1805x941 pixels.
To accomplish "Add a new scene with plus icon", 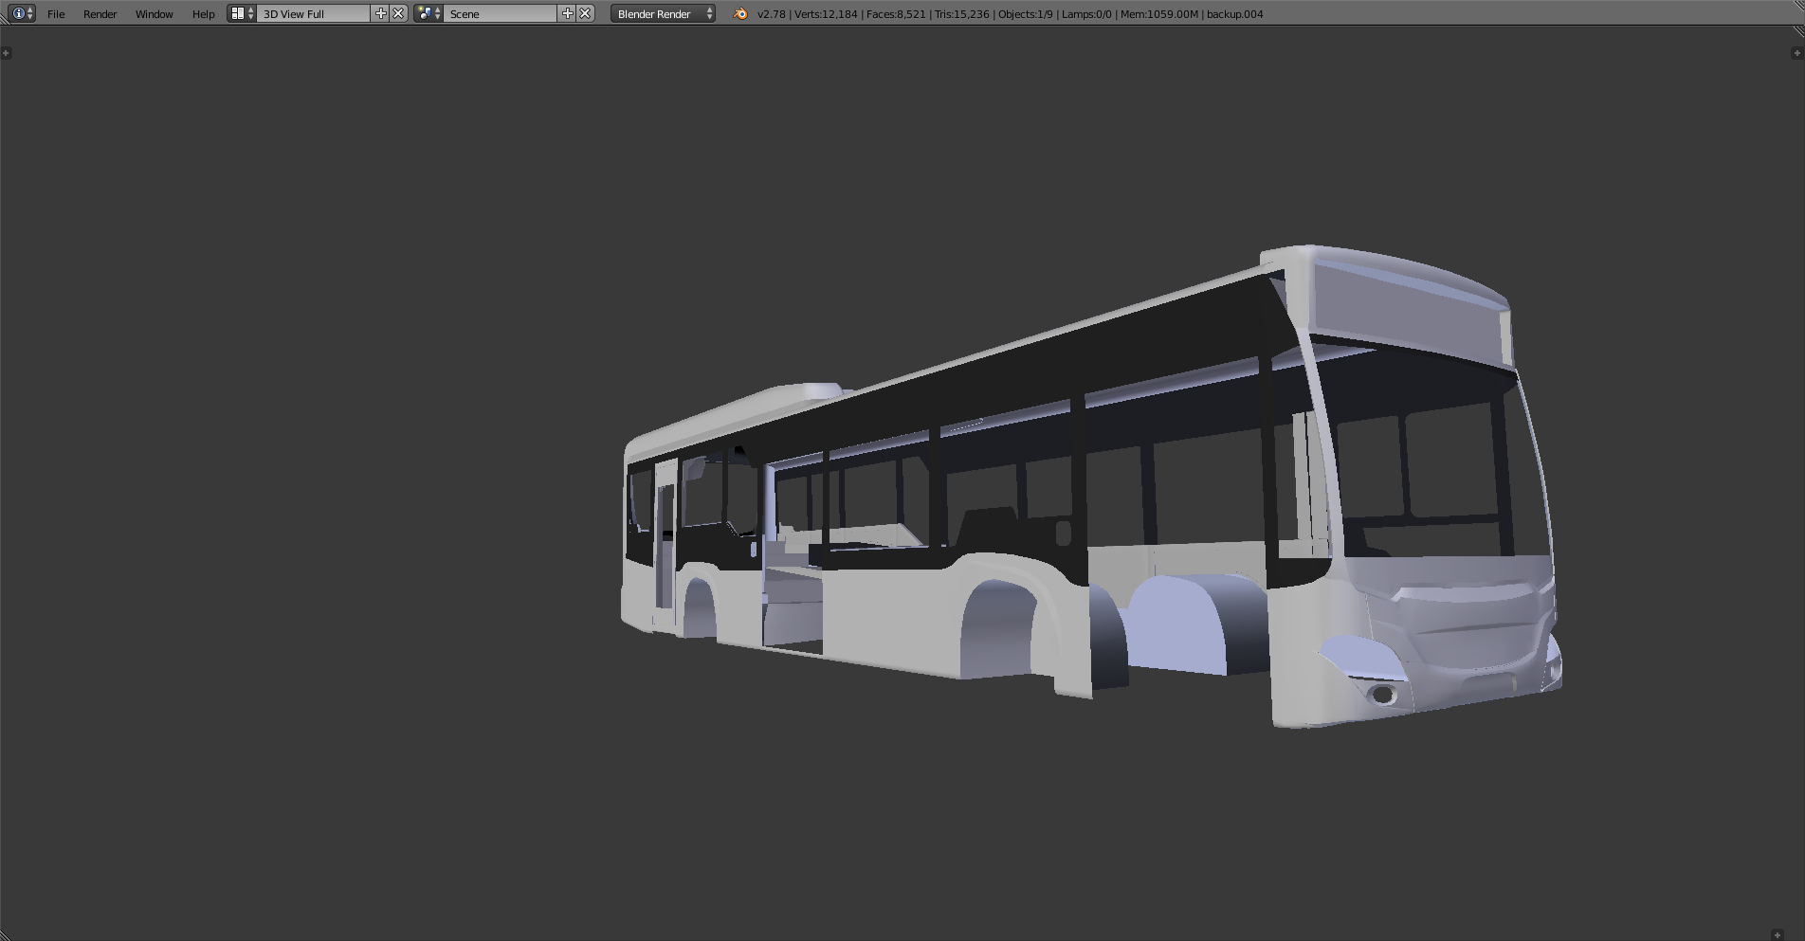I will click(x=568, y=13).
